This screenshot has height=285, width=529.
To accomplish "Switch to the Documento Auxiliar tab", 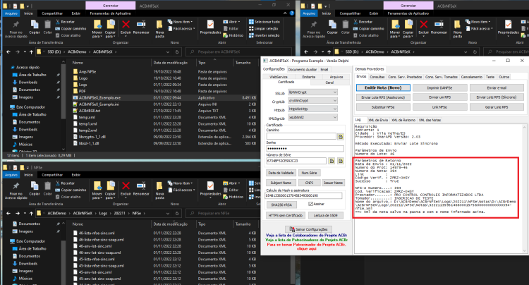I will click(303, 69).
